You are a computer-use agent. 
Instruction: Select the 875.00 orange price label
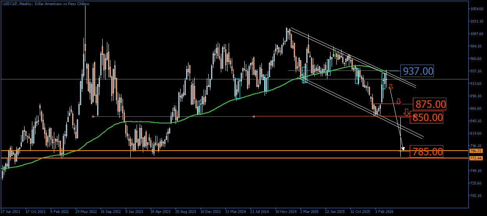pyautogui.click(x=430, y=104)
